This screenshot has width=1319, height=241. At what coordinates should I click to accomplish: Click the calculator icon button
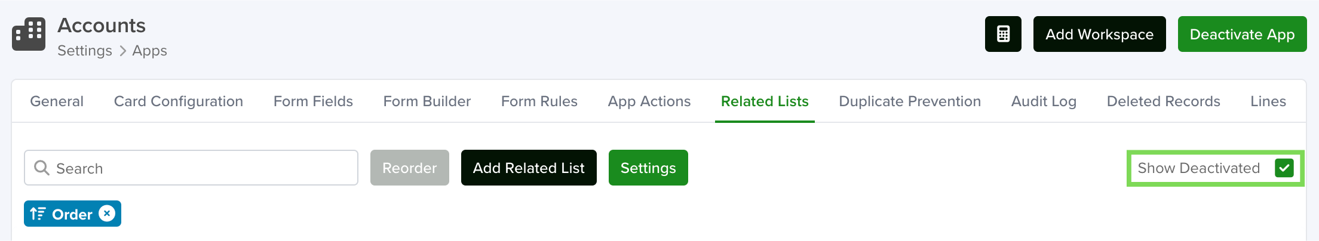(1003, 34)
